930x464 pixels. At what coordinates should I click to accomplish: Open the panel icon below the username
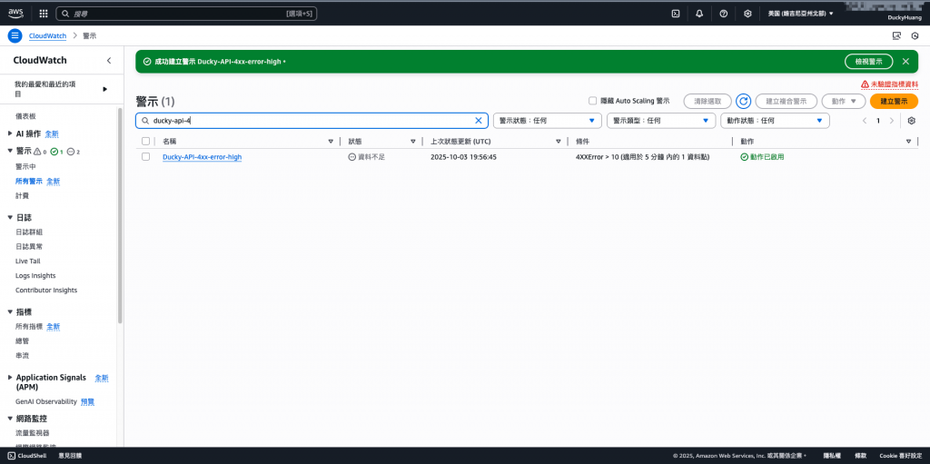(x=896, y=35)
